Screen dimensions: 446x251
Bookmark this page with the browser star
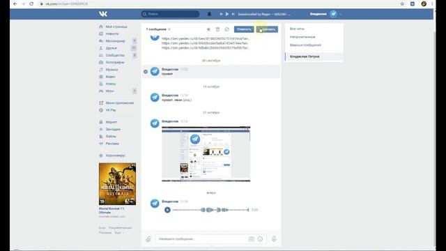(x=402, y=3)
